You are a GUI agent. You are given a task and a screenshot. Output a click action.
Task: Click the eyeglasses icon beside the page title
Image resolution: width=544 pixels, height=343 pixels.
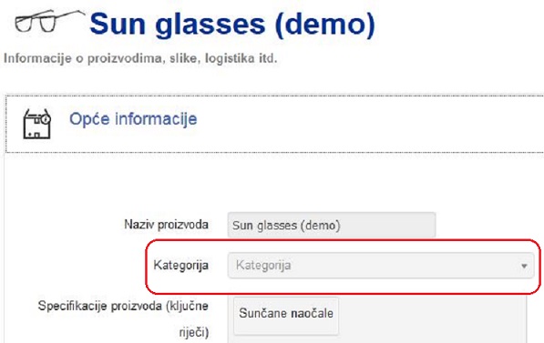point(49,22)
